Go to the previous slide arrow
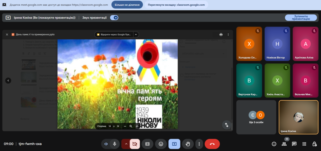321x151 pixels. [8, 80]
